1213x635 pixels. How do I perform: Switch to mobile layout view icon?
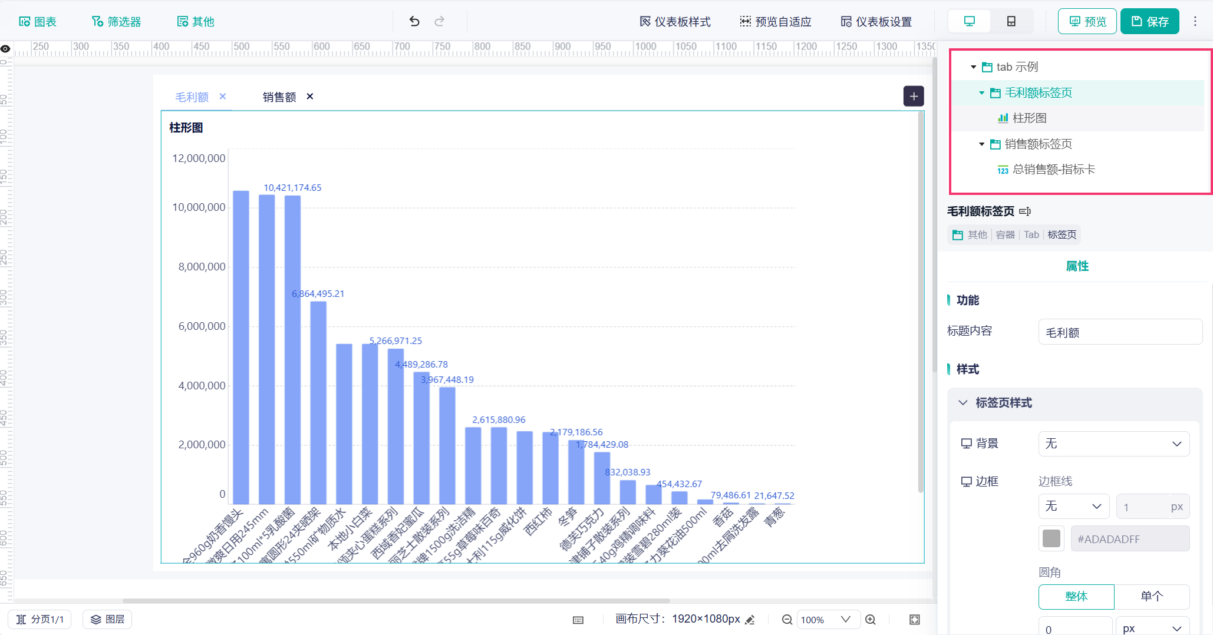(1011, 21)
